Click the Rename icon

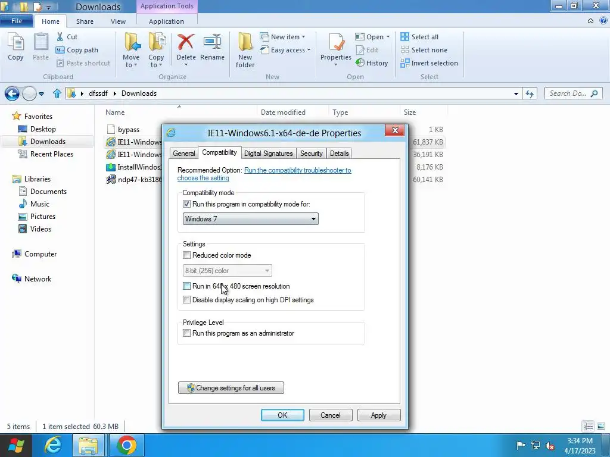tap(213, 42)
